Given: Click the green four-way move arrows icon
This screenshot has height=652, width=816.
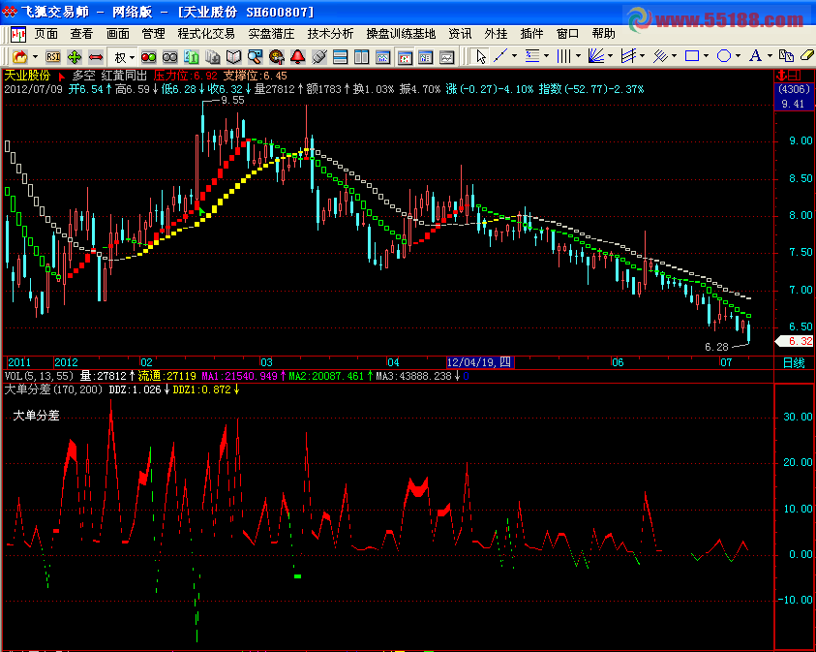Looking at the screenshot, I should [x=75, y=56].
